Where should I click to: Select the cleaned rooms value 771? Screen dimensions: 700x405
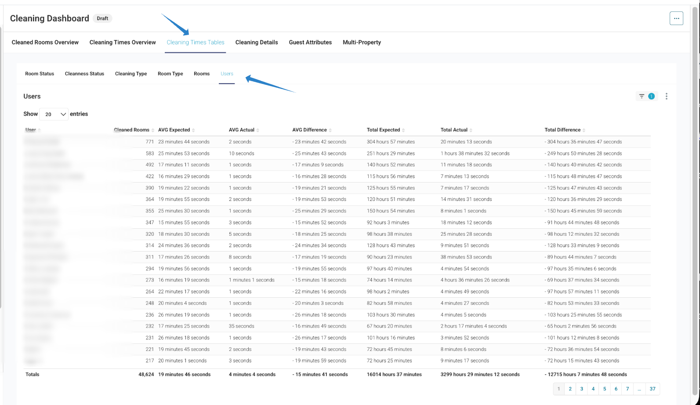coord(150,142)
